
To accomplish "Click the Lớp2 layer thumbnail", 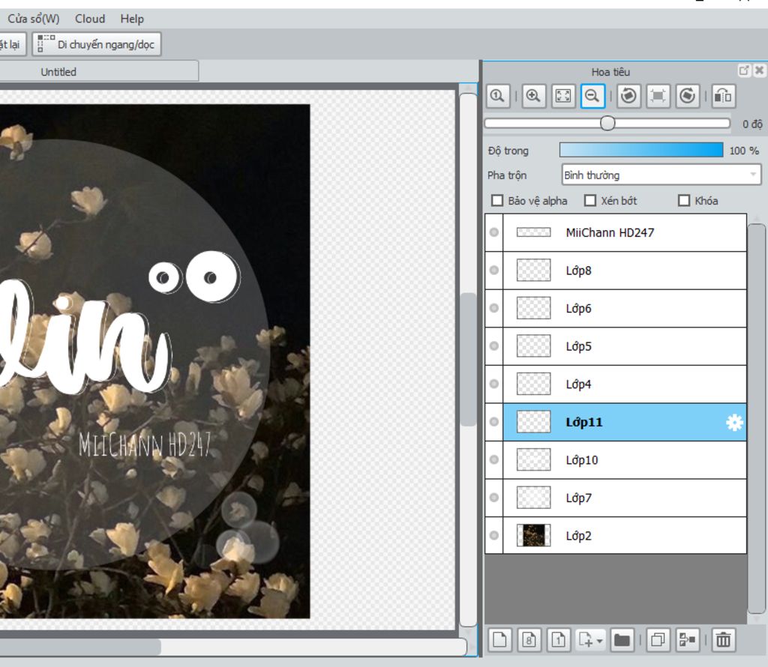I will click(x=534, y=535).
